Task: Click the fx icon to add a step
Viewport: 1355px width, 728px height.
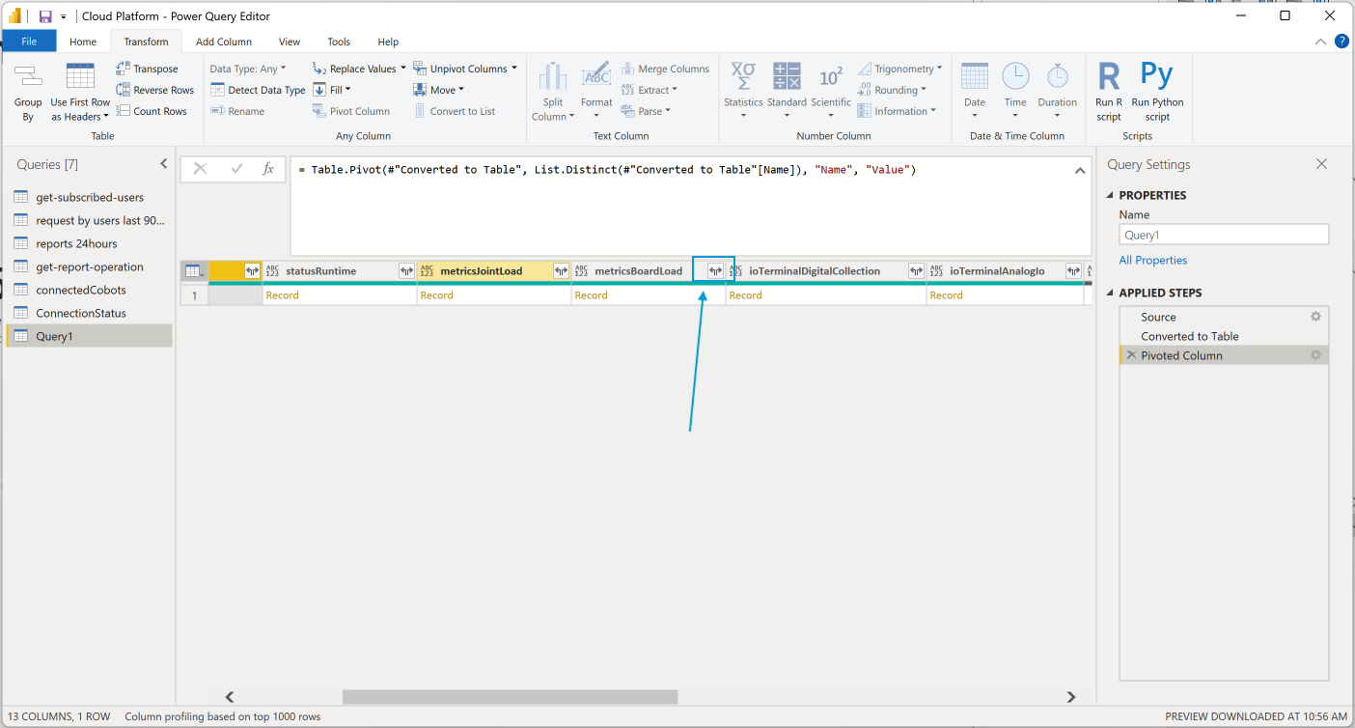Action: coord(267,168)
